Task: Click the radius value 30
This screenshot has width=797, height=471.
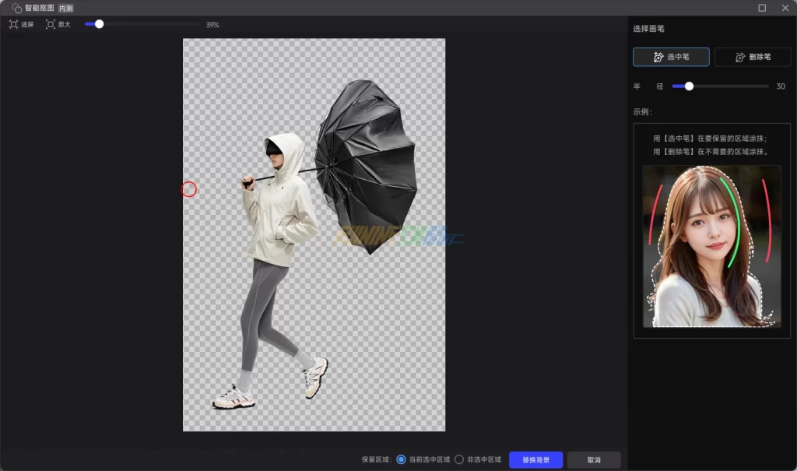Action: tap(781, 86)
